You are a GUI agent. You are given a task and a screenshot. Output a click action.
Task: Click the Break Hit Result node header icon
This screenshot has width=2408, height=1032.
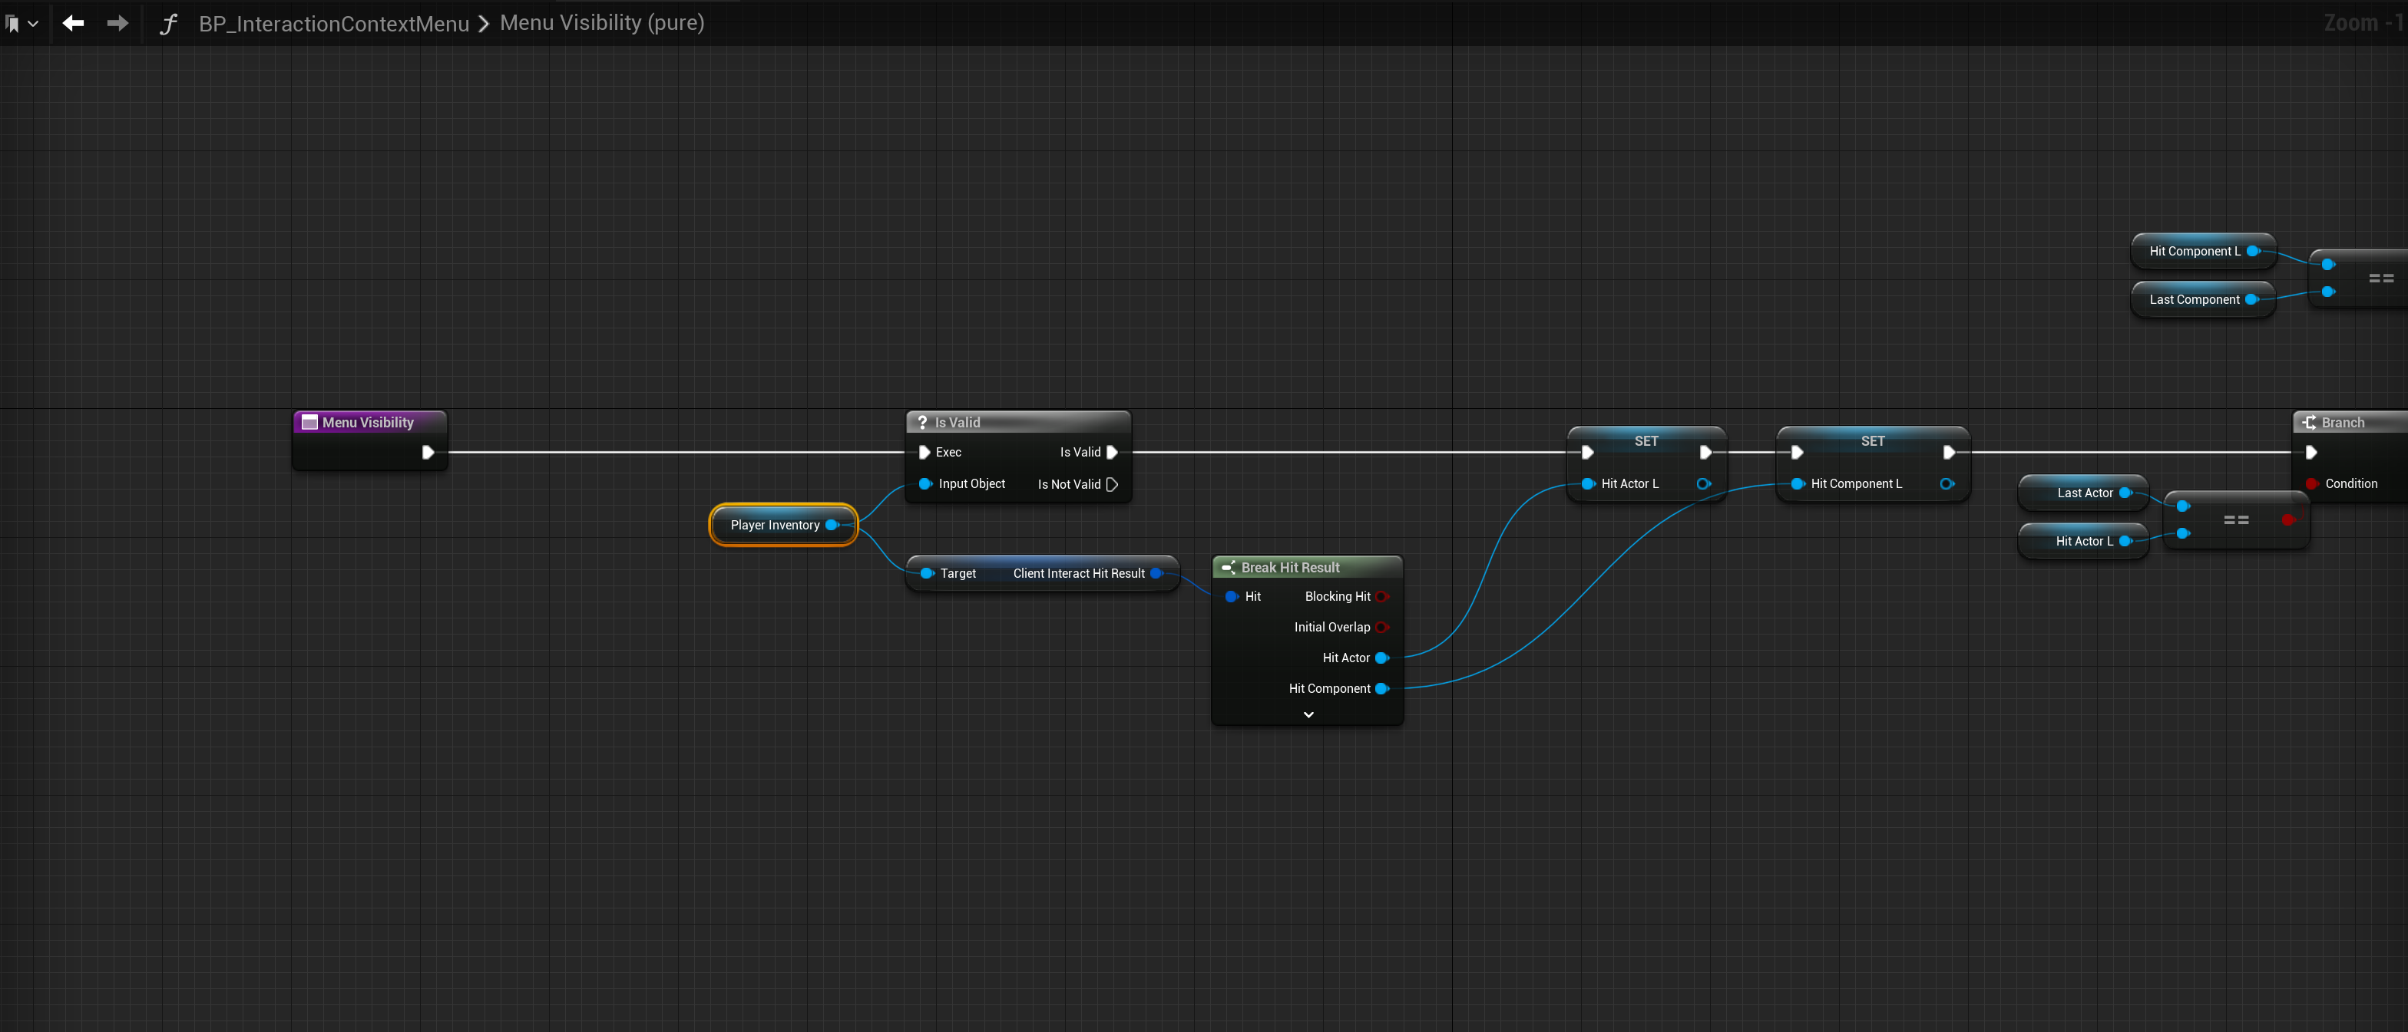click(x=1229, y=568)
